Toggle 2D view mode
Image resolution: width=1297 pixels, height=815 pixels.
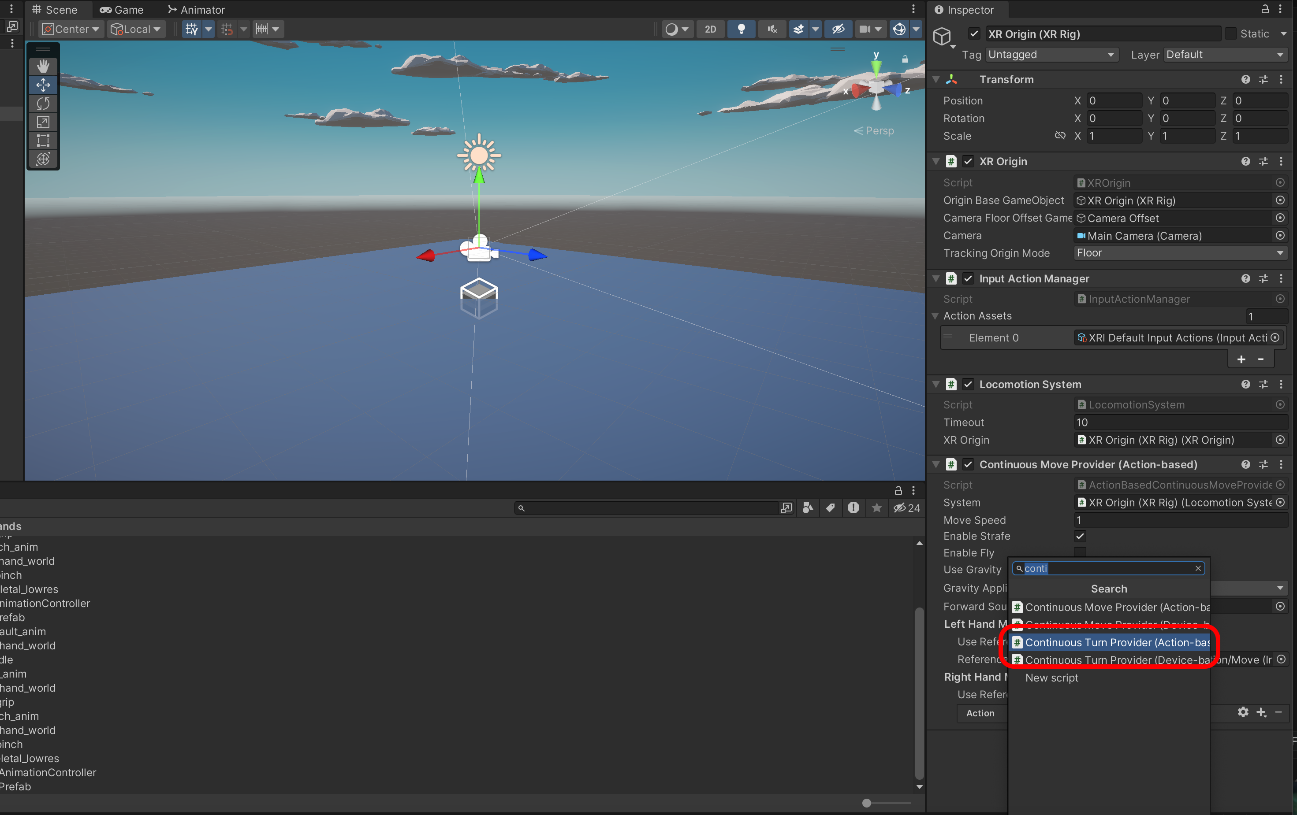pos(711,29)
